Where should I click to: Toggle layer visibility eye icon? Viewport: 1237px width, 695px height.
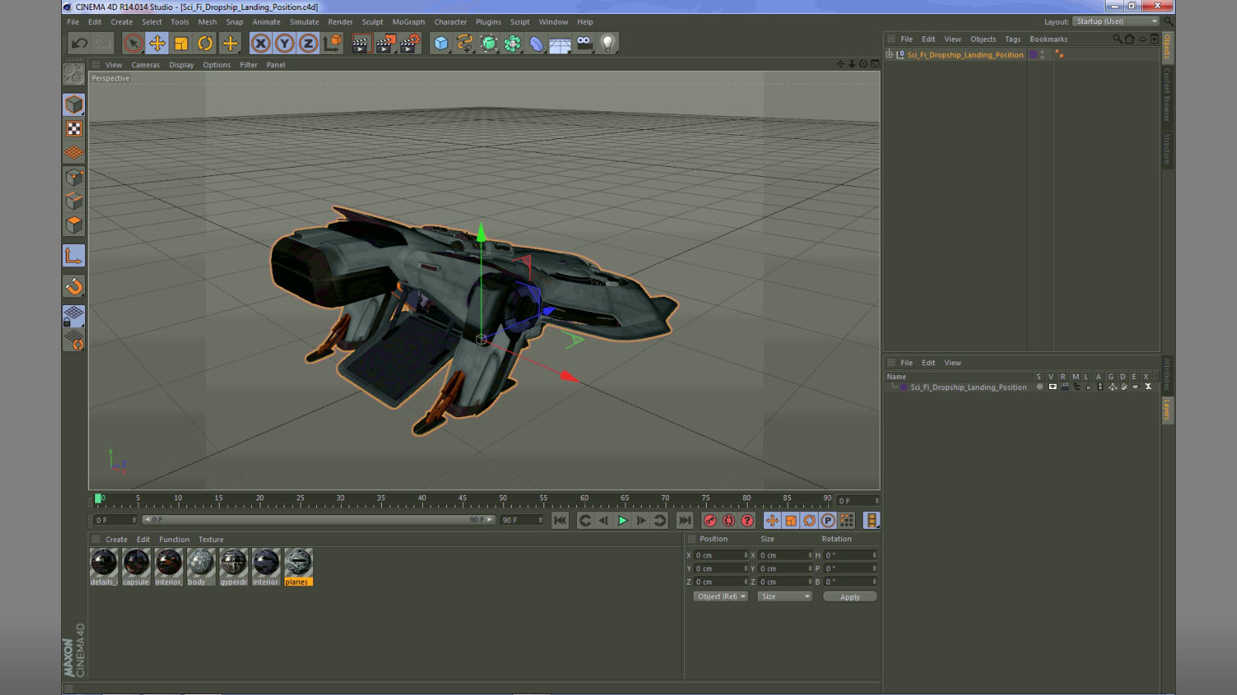click(x=1052, y=387)
